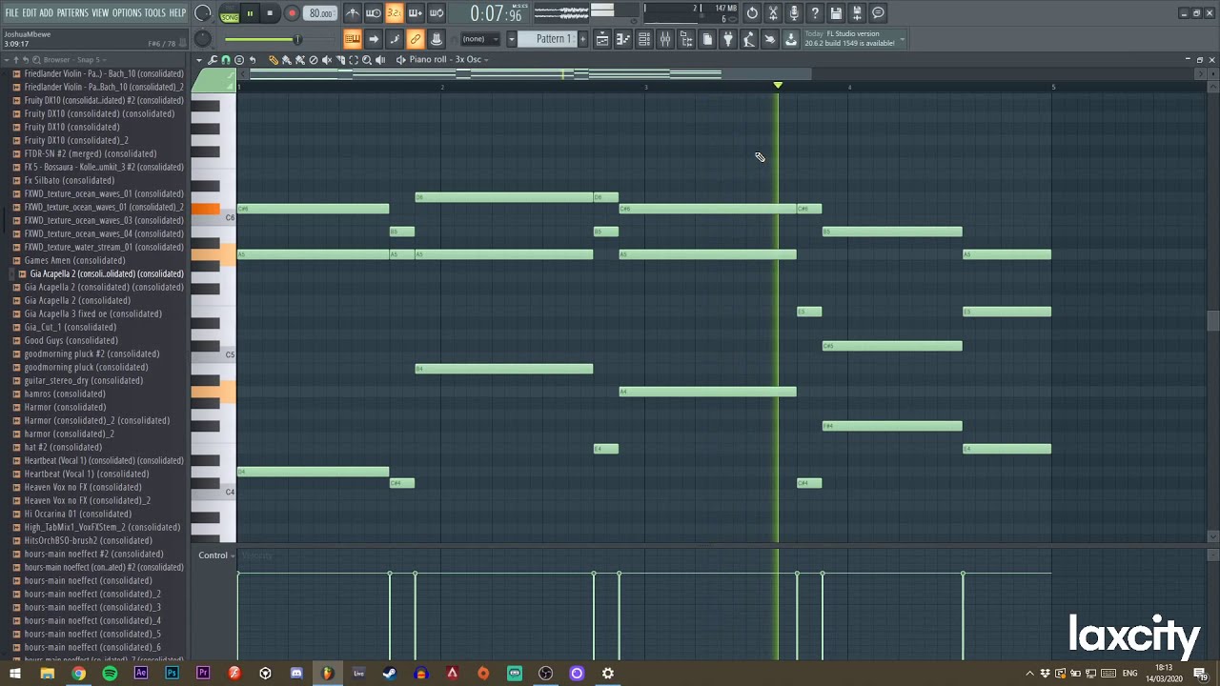The width and height of the screenshot is (1220, 686).
Task: Select the Slice tool in piano roll
Action: [340, 59]
